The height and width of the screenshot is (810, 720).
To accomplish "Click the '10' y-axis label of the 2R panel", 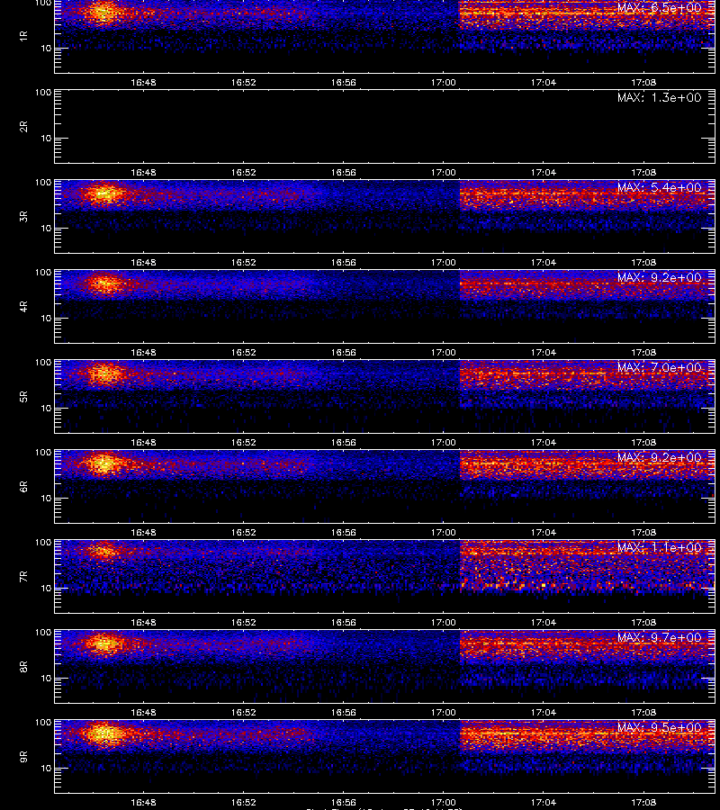I will tap(46, 139).
